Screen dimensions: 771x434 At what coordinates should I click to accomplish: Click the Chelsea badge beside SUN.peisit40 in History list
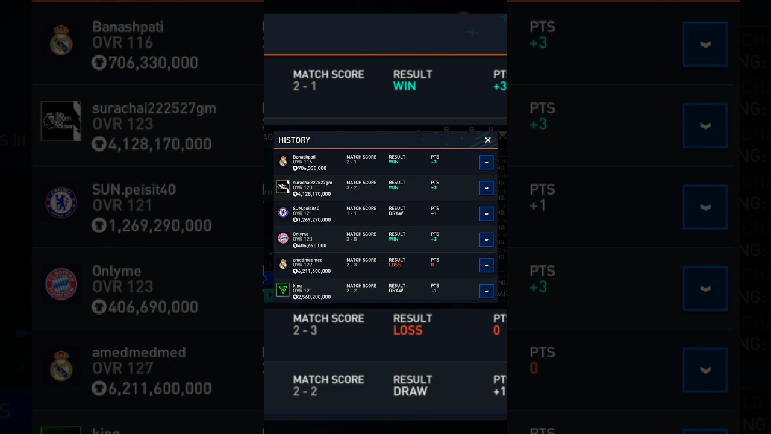pyautogui.click(x=283, y=213)
